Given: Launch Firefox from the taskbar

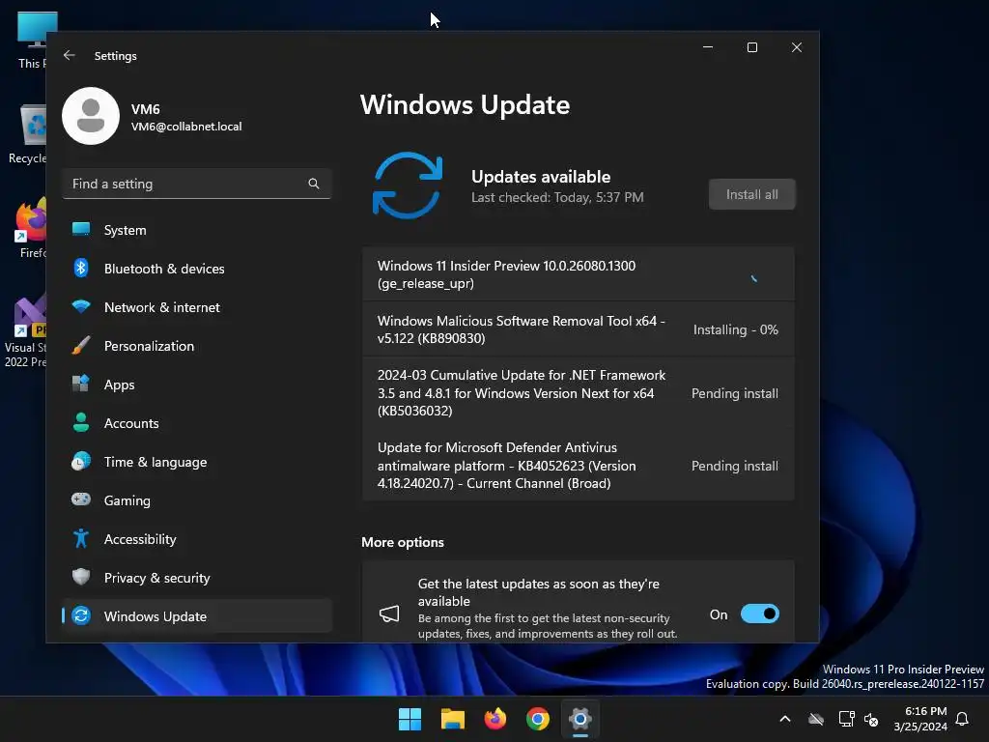Looking at the screenshot, I should tap(495, 719).
